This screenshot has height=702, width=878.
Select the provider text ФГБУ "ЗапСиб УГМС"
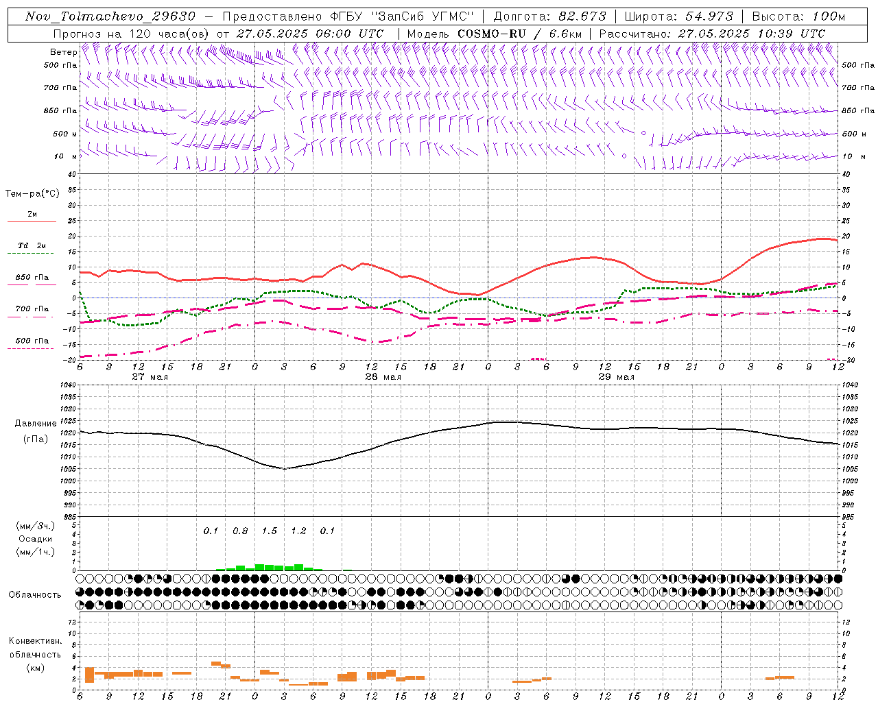pos(403,16)
